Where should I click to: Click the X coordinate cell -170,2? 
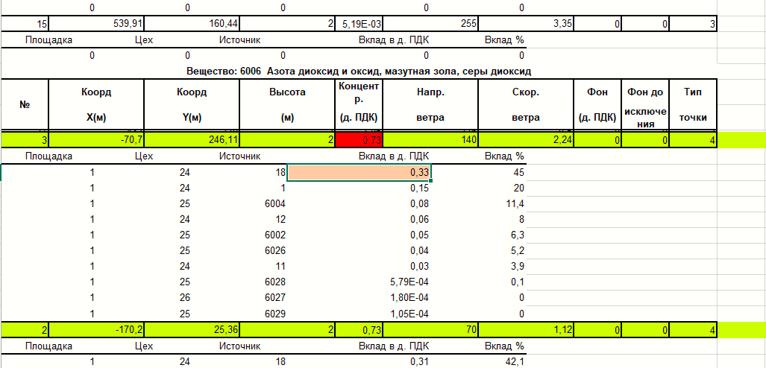pyautogui.click(x=96, y=330)
